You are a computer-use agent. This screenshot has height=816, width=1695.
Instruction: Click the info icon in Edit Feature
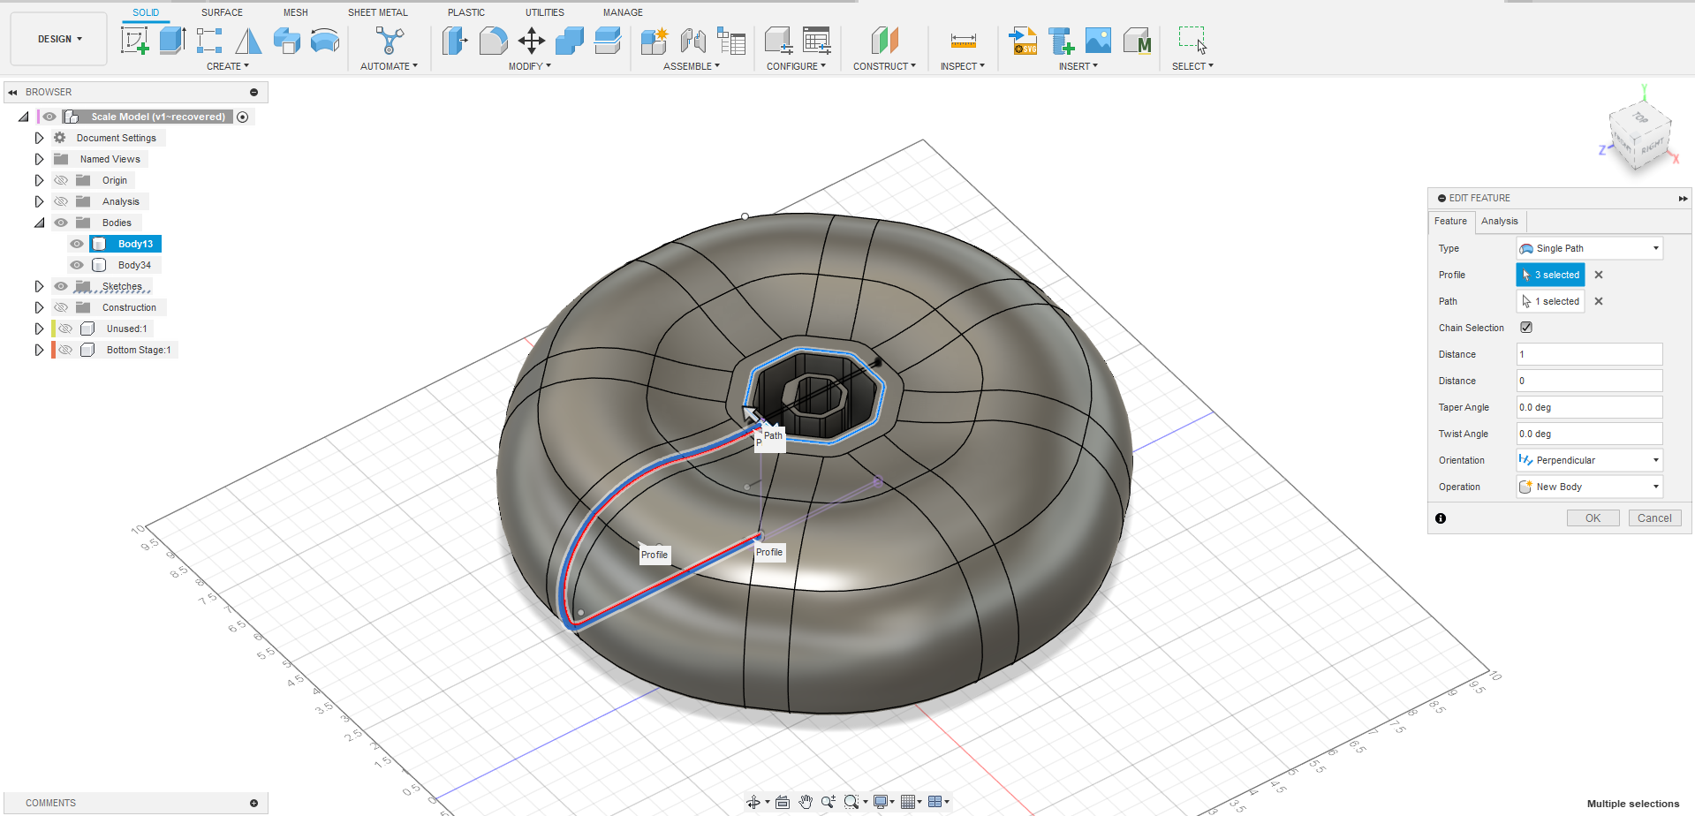pyautogui.click(x=1441, y=518)
